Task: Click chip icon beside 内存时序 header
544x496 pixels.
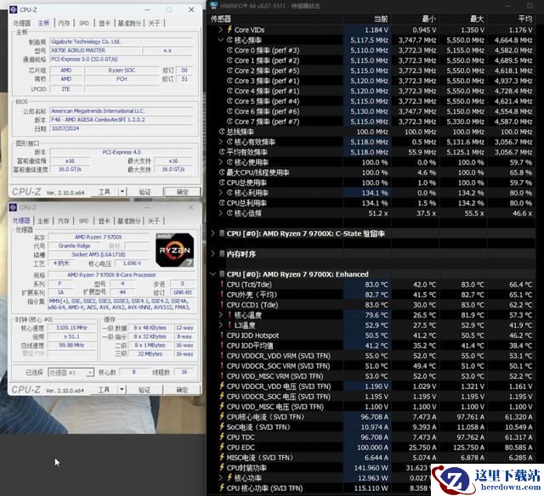Action: tap(222, 254)
